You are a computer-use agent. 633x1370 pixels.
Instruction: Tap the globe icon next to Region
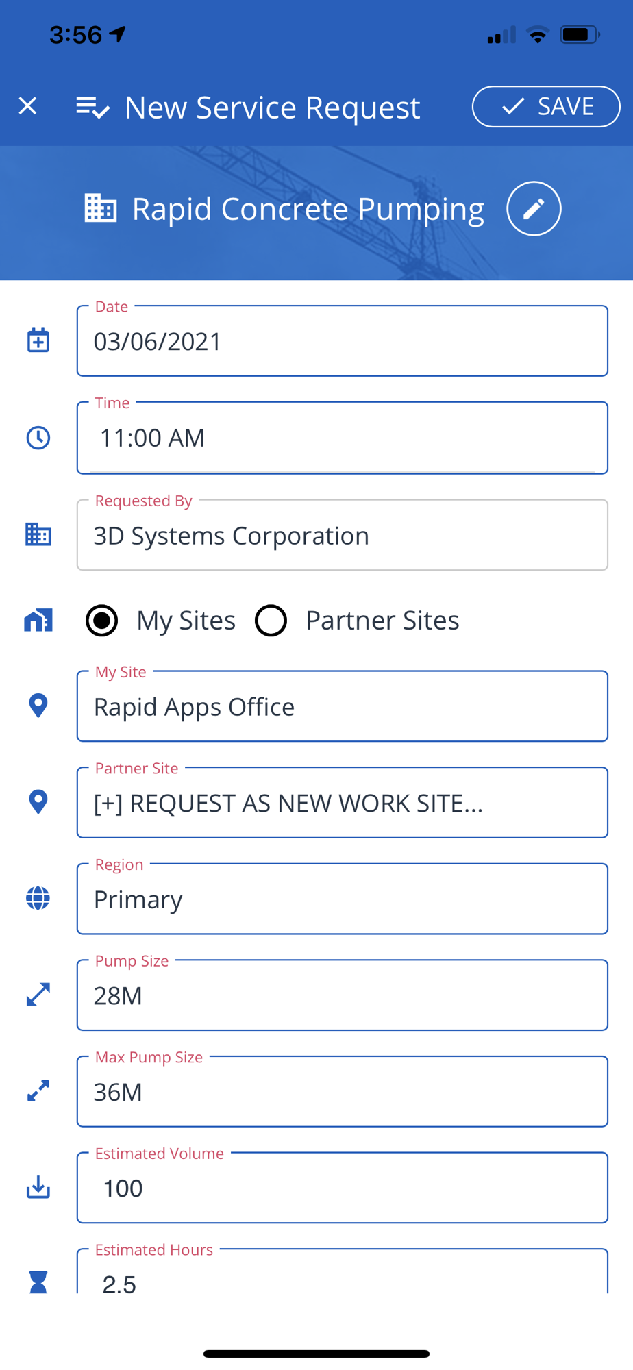(38, 898)
